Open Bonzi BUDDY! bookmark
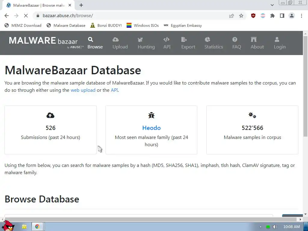This screenshot has width=308, height=231. (106, 26)
